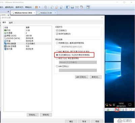Switch to the Windows Server 2016 VM tab
This screenshot has width=135, height=123.
[x=23, y=13]
